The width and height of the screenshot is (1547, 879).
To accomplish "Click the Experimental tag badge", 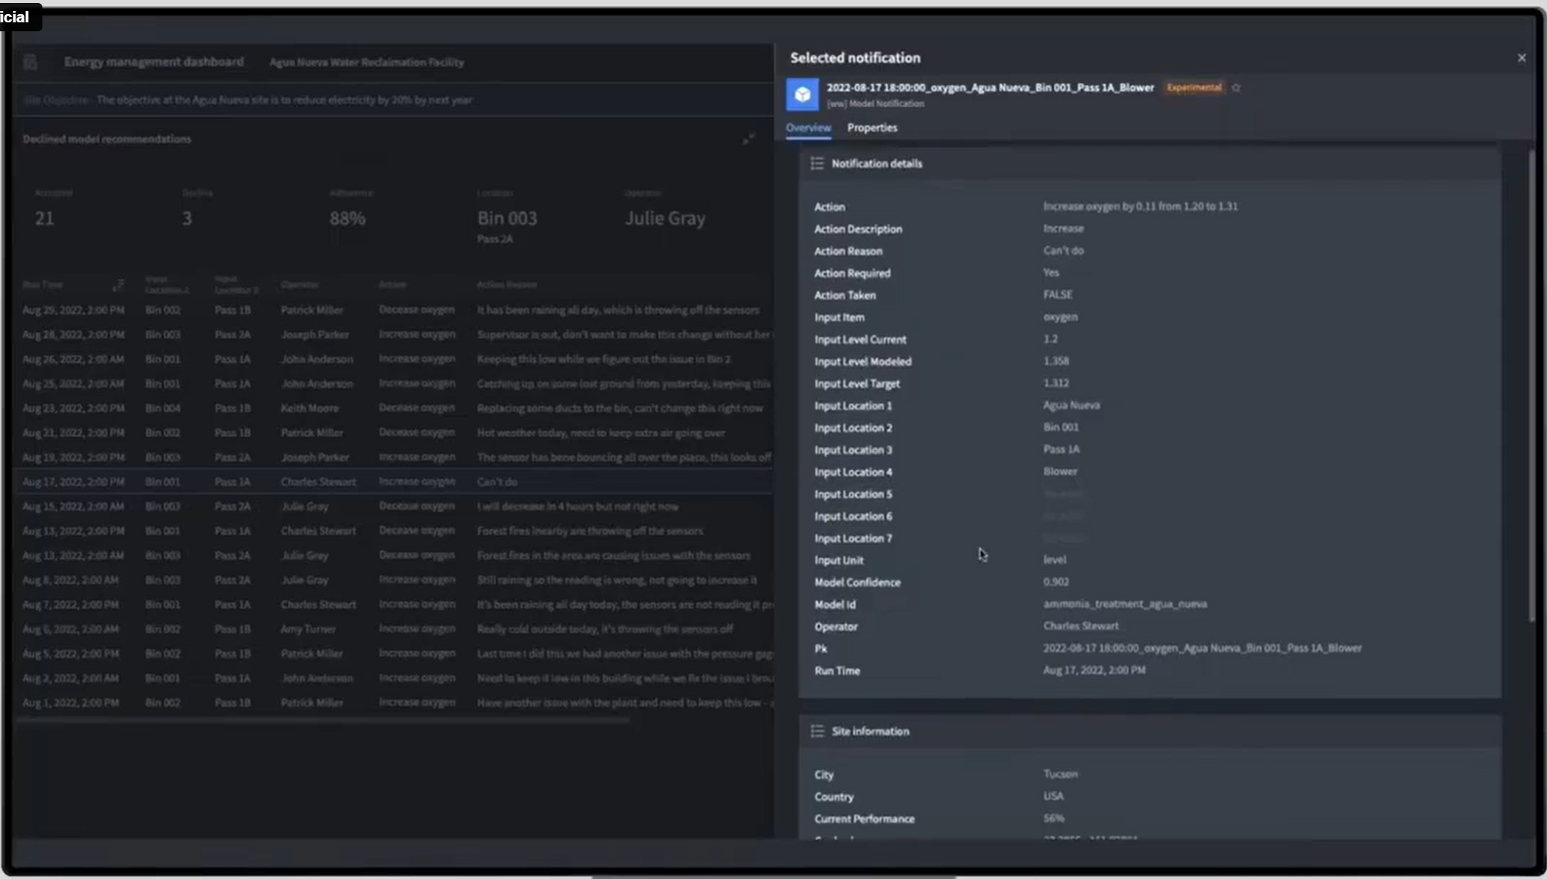I will (1193, 87).
